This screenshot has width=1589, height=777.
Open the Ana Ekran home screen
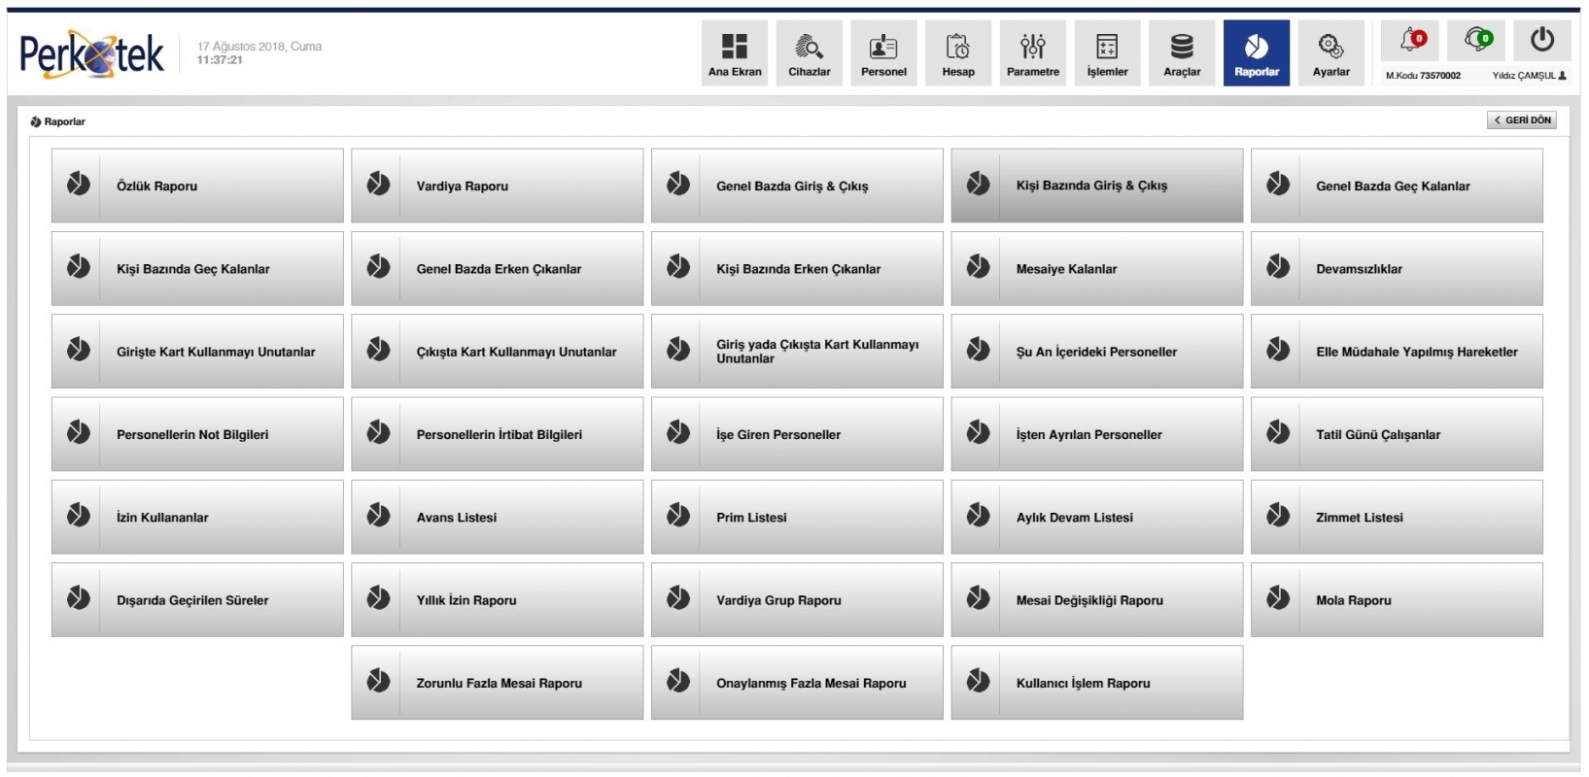[735, 53]
